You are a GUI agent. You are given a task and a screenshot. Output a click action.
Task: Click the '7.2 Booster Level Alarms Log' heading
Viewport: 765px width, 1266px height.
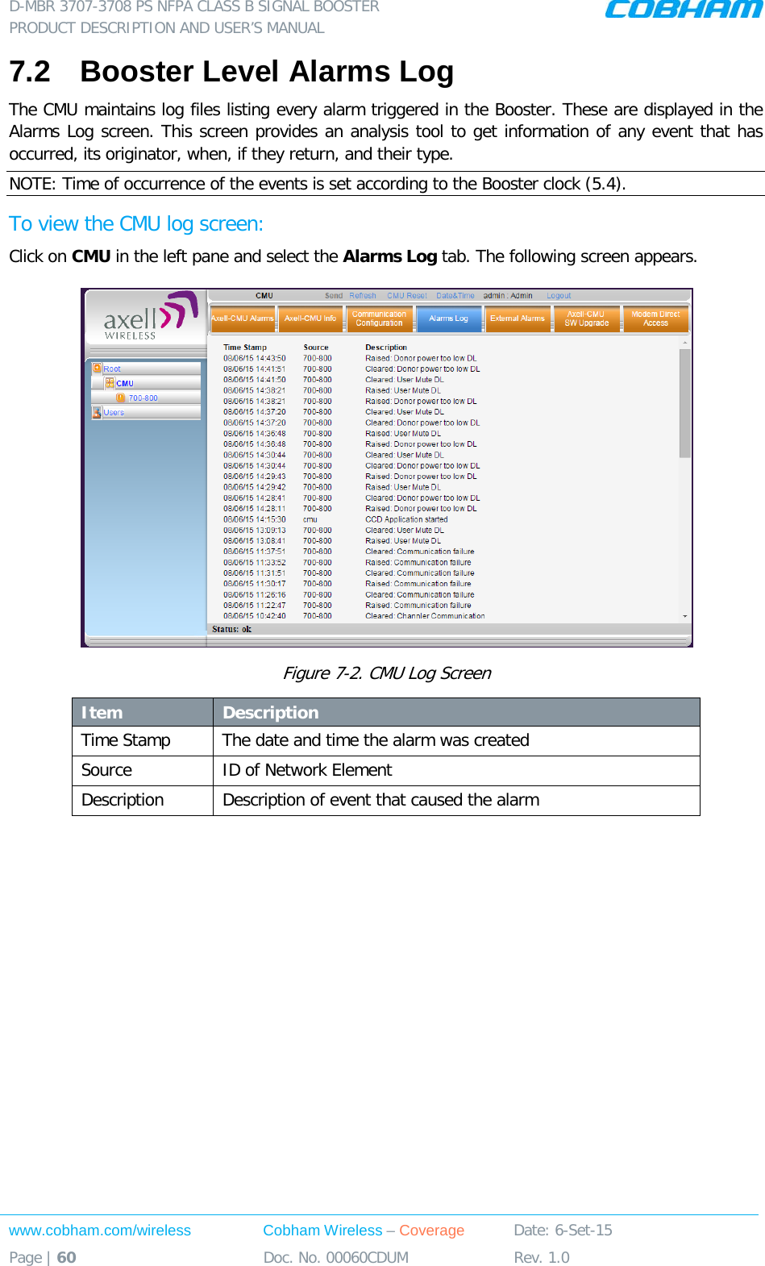click(x=231, y=72)
